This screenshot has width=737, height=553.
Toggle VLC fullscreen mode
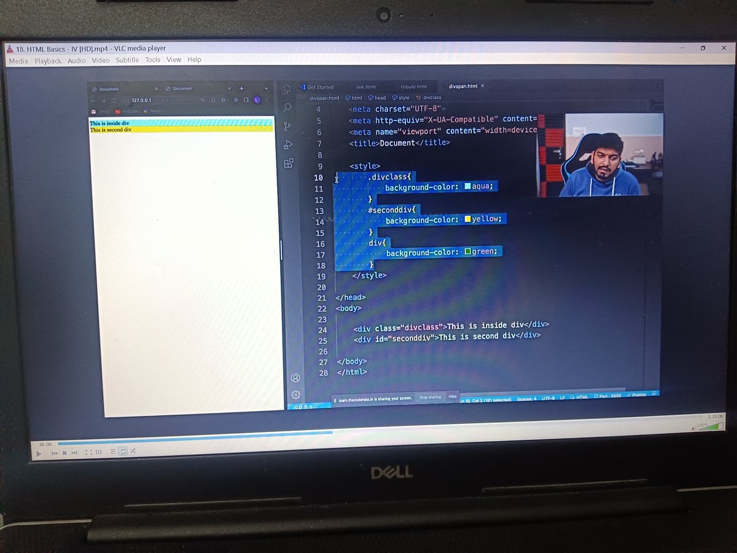[x=88, y=452]
